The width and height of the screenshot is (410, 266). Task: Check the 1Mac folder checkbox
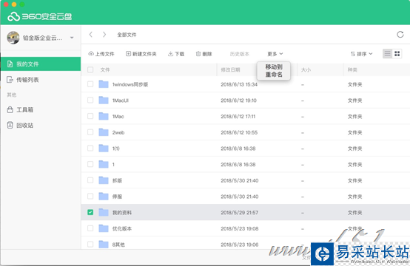pos(90,116)
